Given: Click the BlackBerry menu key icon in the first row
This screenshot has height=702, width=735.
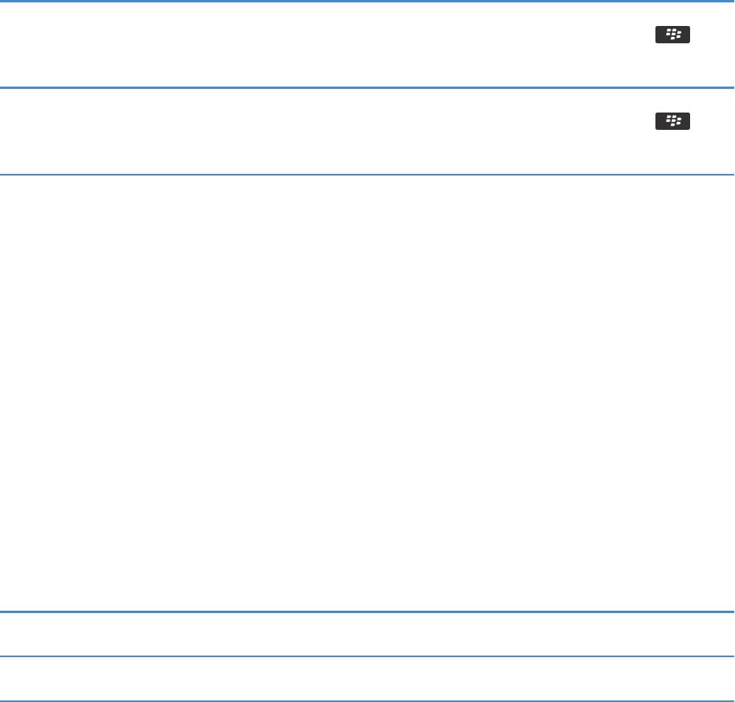Looking at the screenshot, I should 673,35.
